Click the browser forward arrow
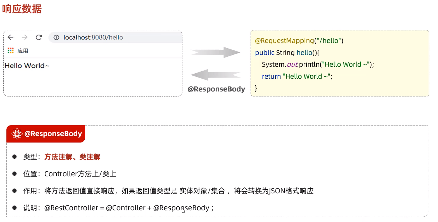The height and width of the screenshot is (222, 438). [25, 37]
